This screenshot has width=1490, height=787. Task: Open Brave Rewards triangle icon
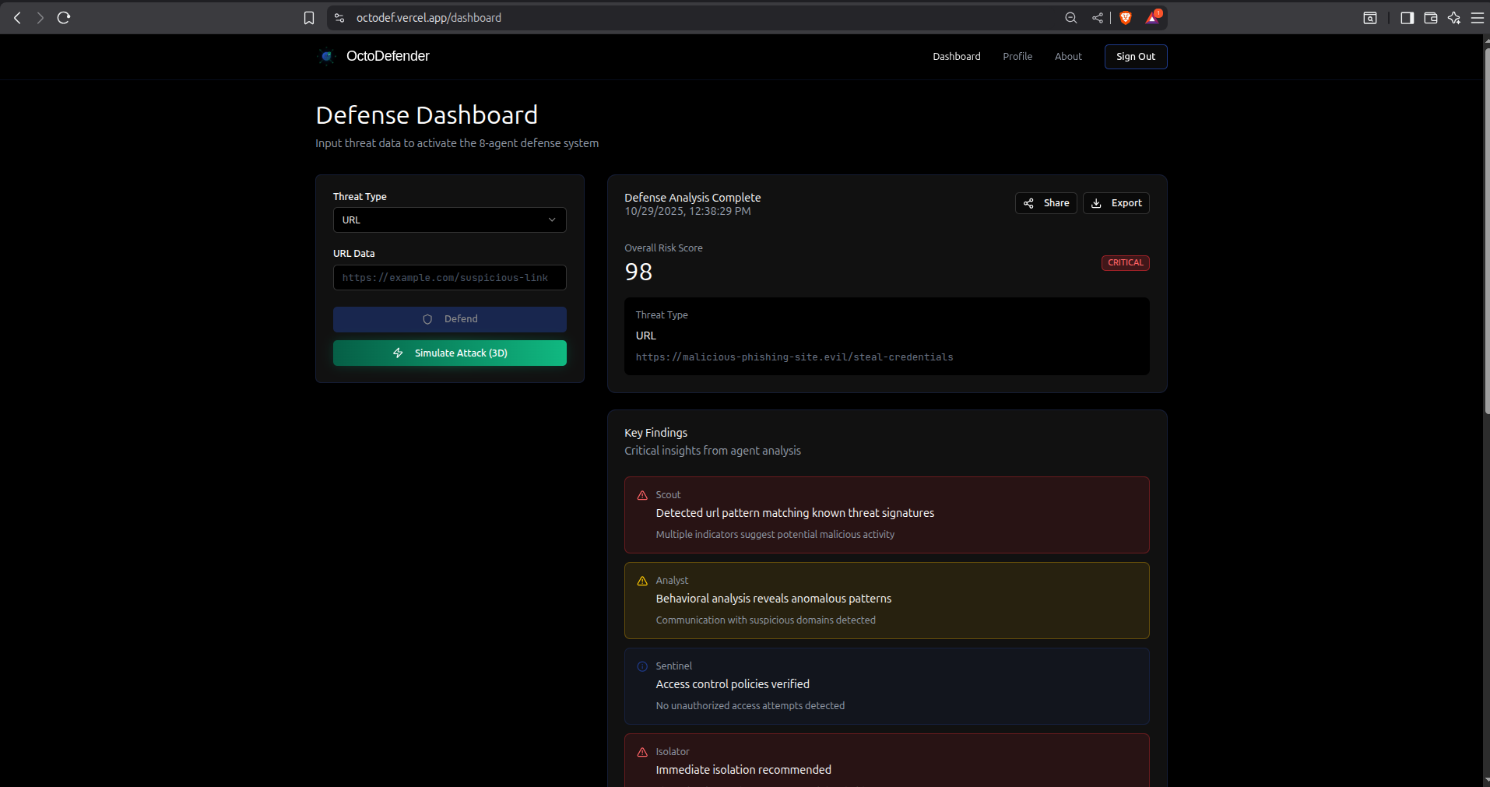tap(1152, 18)
